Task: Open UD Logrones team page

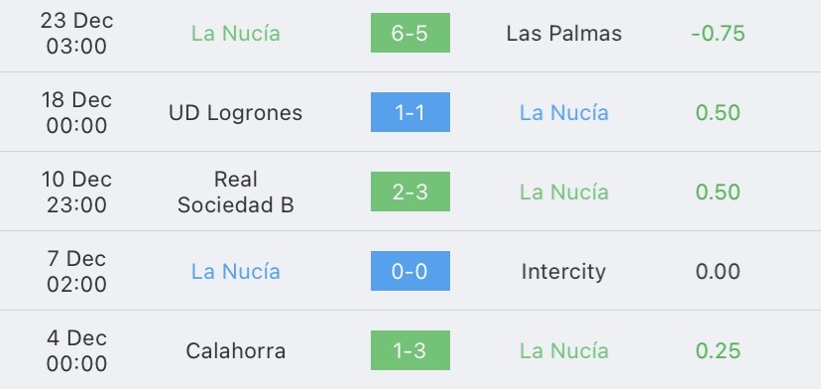Action: (x=236, y=113)
